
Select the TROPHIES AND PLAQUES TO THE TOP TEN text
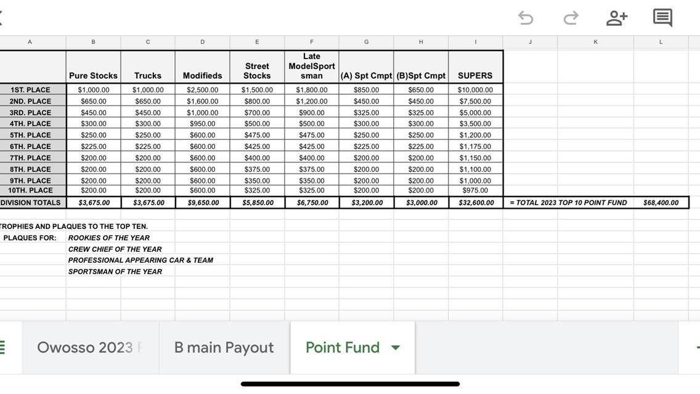(74, 227)
